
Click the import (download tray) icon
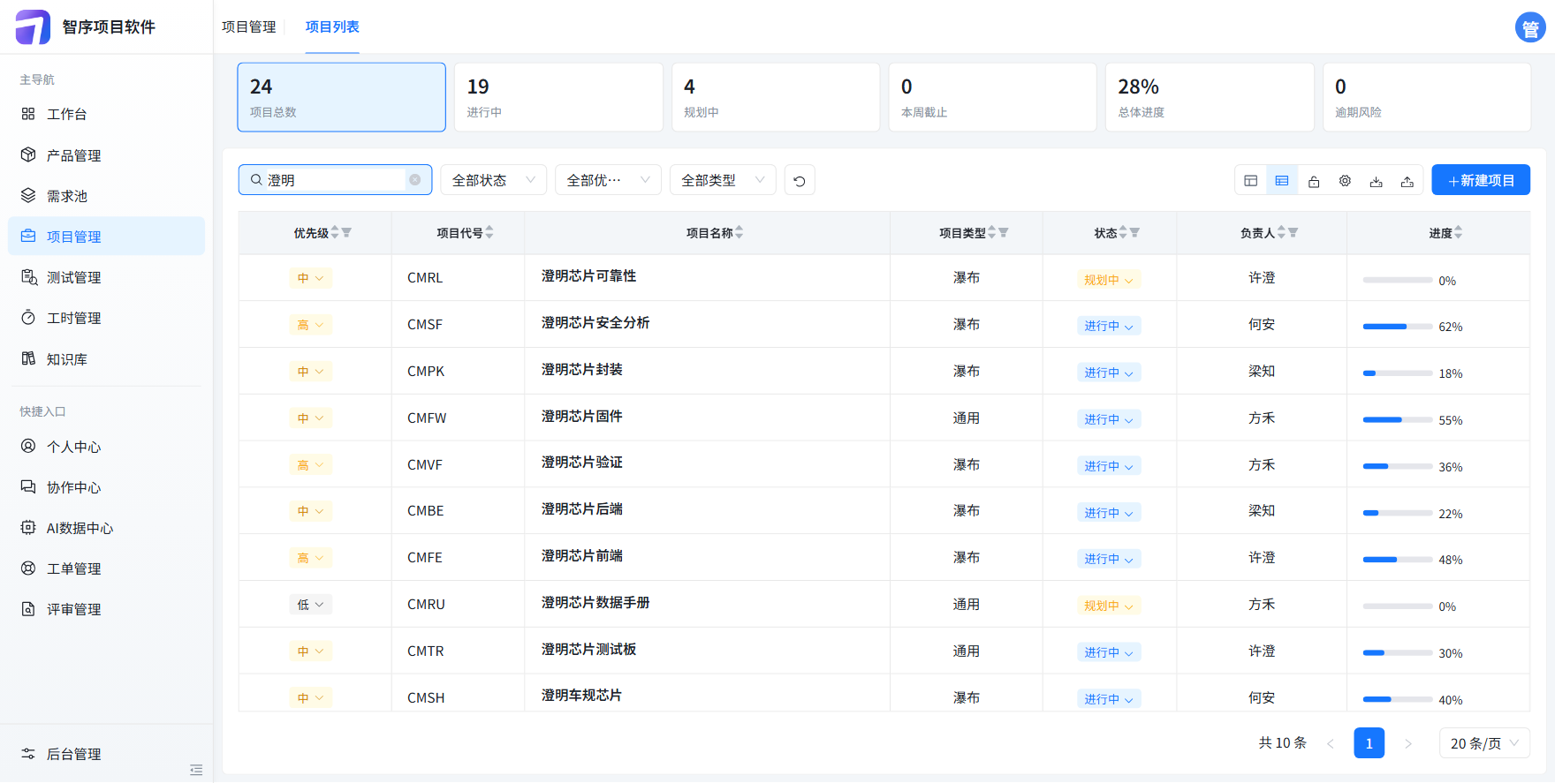coord(1376,181)
